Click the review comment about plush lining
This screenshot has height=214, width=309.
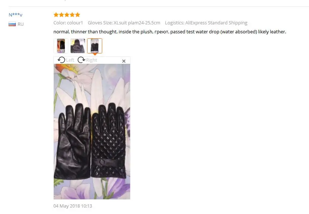(x=170, y=32)
